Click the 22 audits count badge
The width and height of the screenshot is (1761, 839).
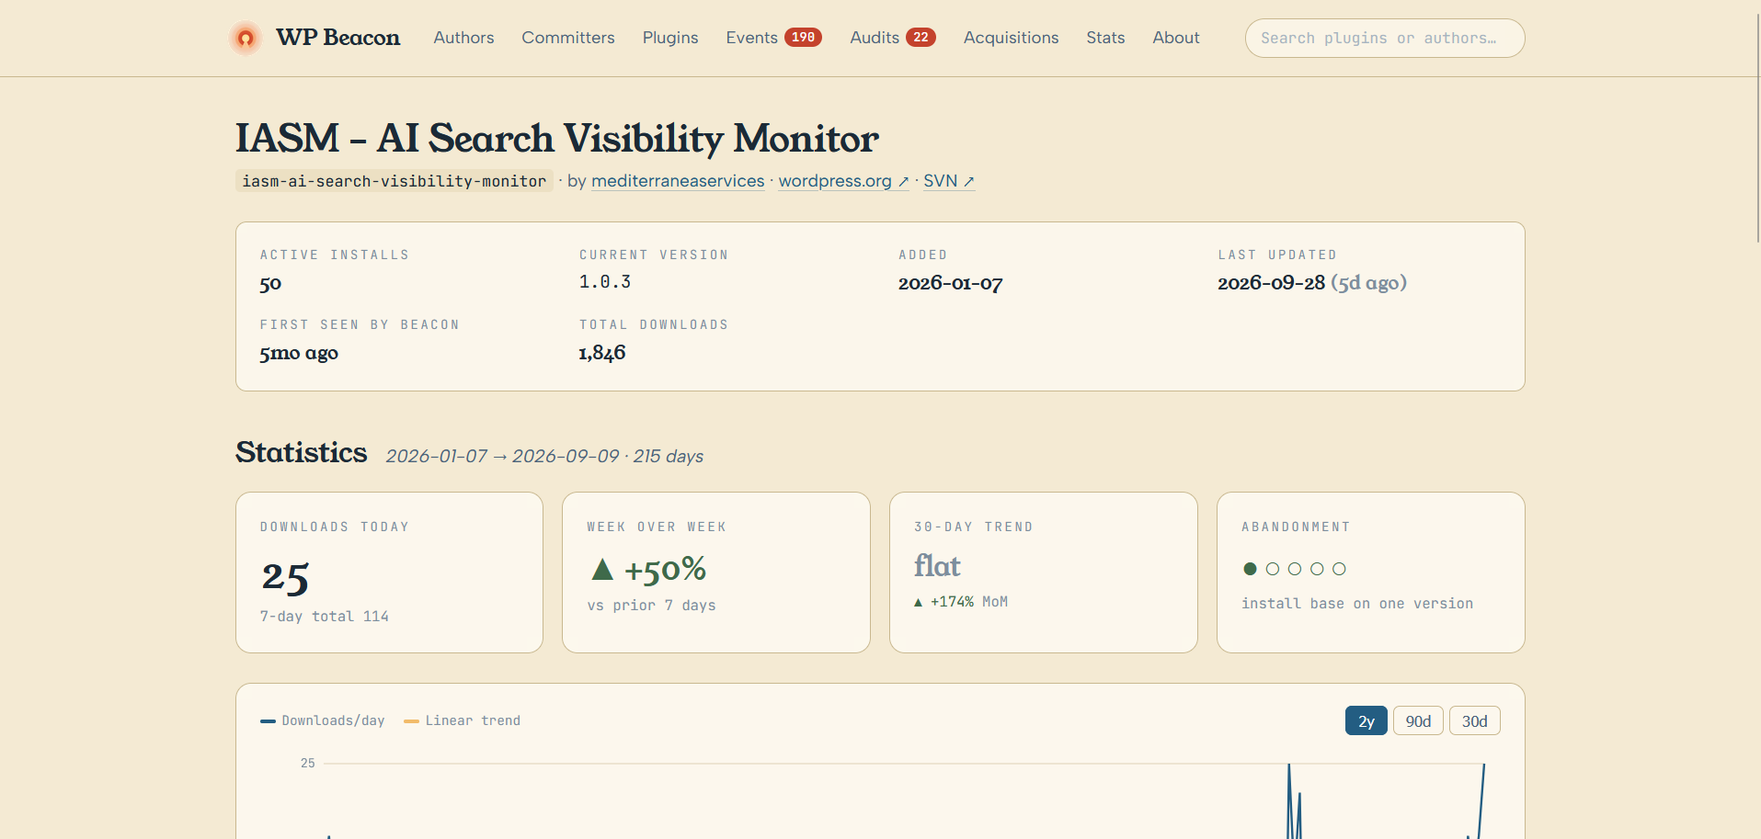click(921, 38)
